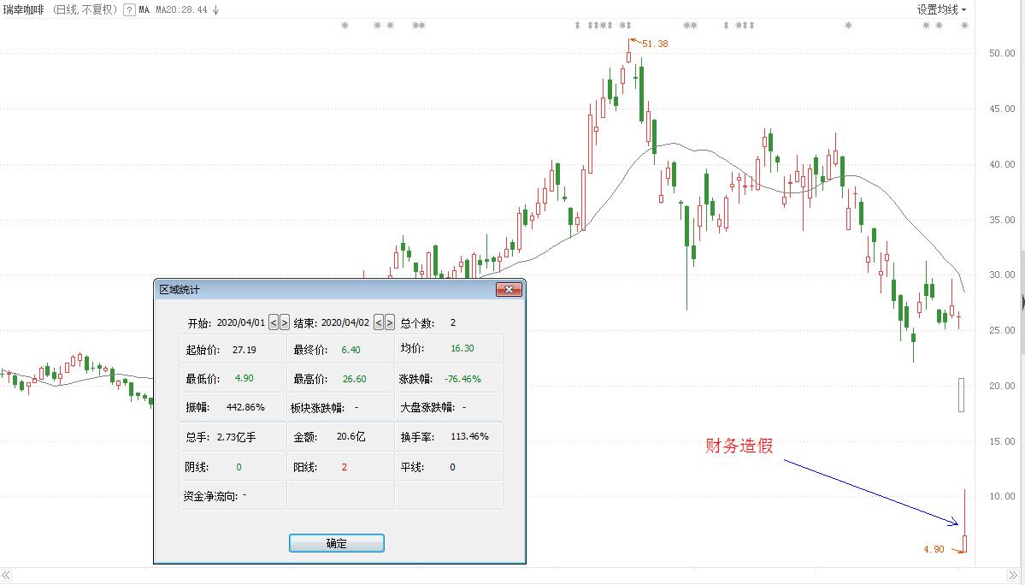Screen dimensions: 1025x585
Task: Move the 结束 end date later
Action: 390,322
